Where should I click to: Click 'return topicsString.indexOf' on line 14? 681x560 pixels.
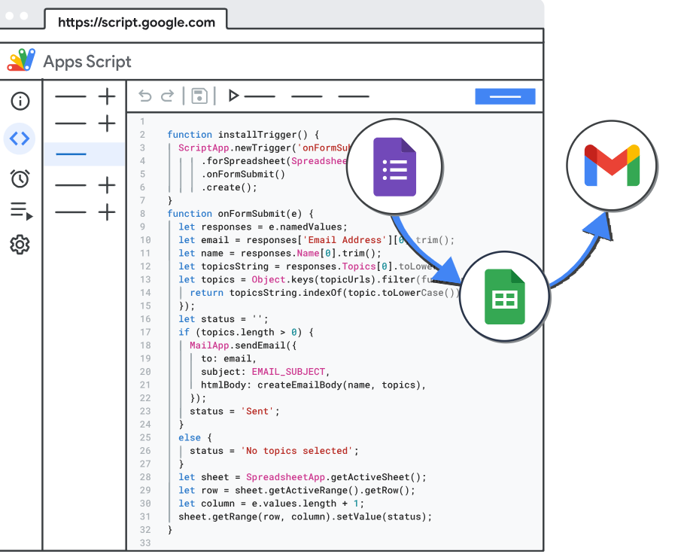tap(266, 293)
